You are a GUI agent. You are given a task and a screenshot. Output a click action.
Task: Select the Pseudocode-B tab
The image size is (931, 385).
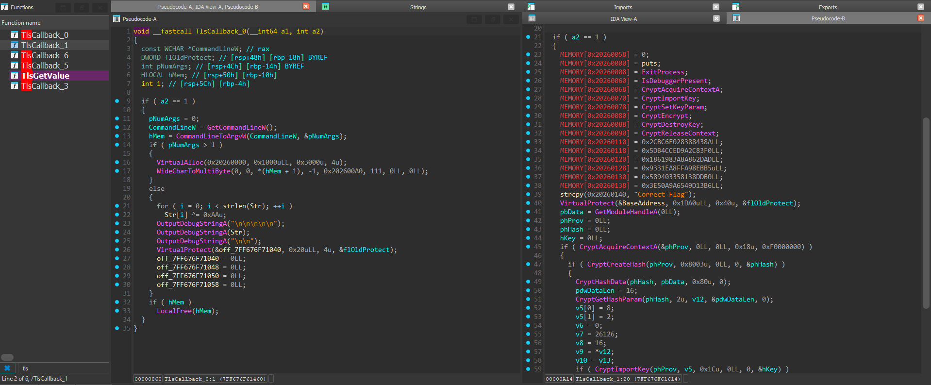click(828, 18)
